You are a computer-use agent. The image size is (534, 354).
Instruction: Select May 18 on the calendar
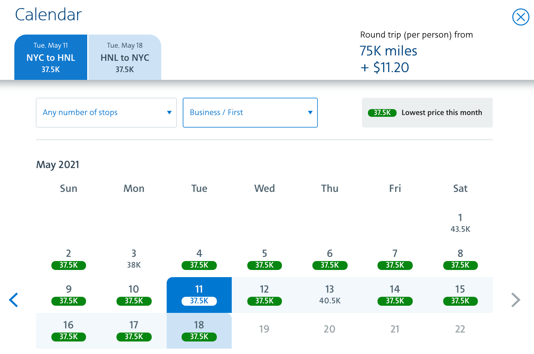coord(199,330)
